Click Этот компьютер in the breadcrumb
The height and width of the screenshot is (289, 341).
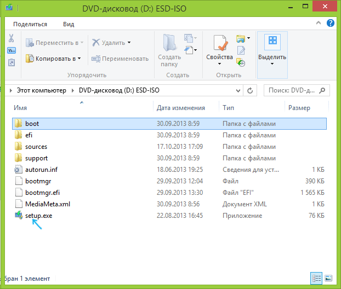coord(41,90)
